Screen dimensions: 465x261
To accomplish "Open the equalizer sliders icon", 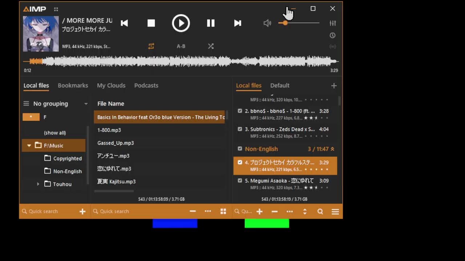I will (x=333, y=23).
